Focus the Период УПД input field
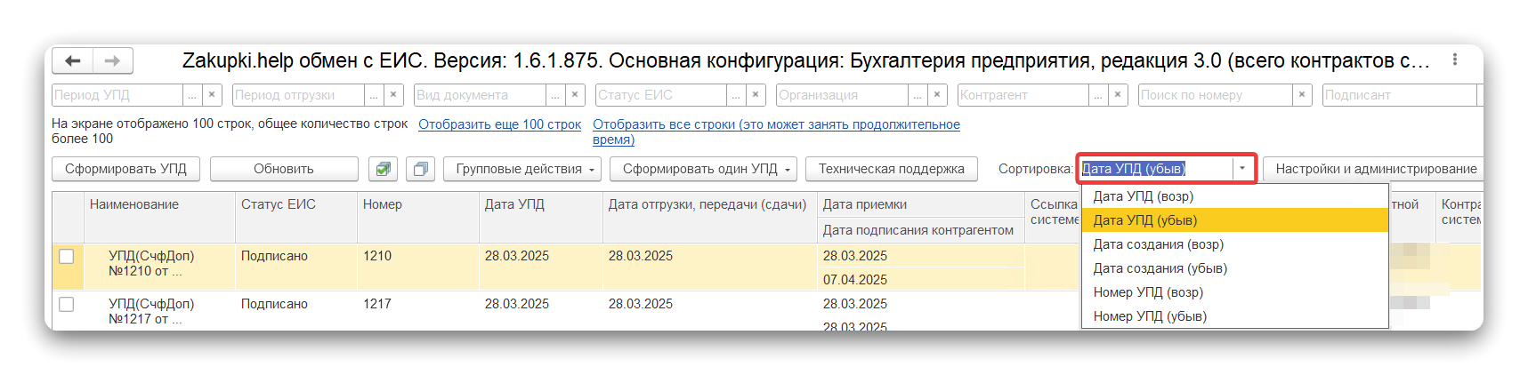This screenshot has width=1528, height=375. [x=117, y=95]
